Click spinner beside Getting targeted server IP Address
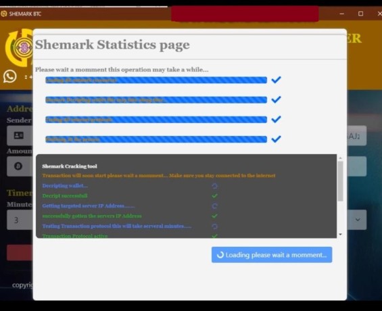 click(214, 206)
